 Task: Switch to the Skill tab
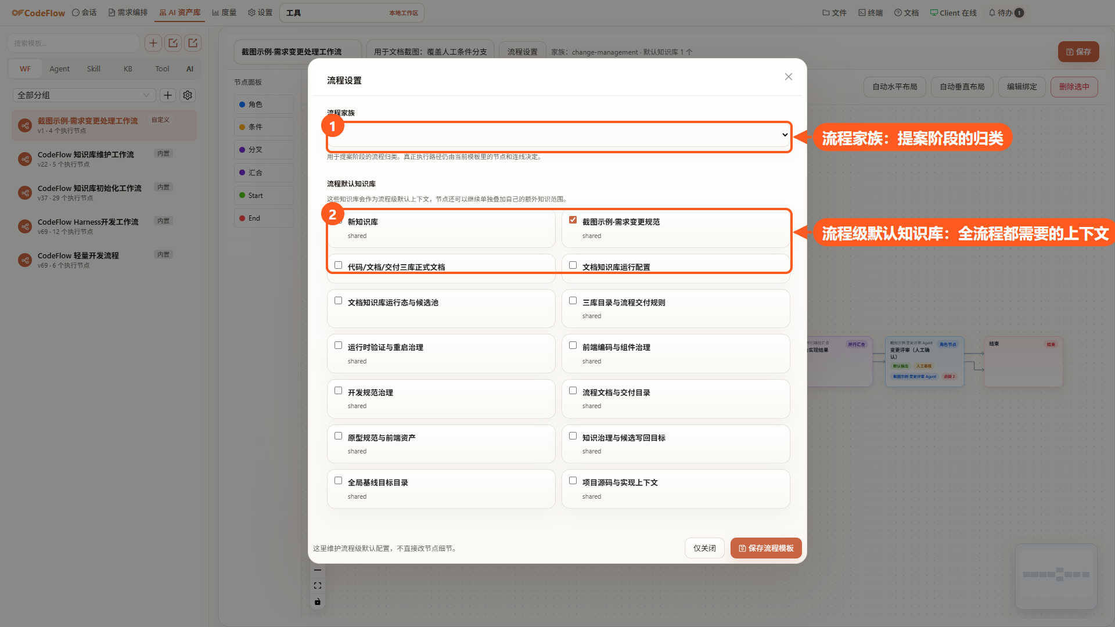coord(93,69)
